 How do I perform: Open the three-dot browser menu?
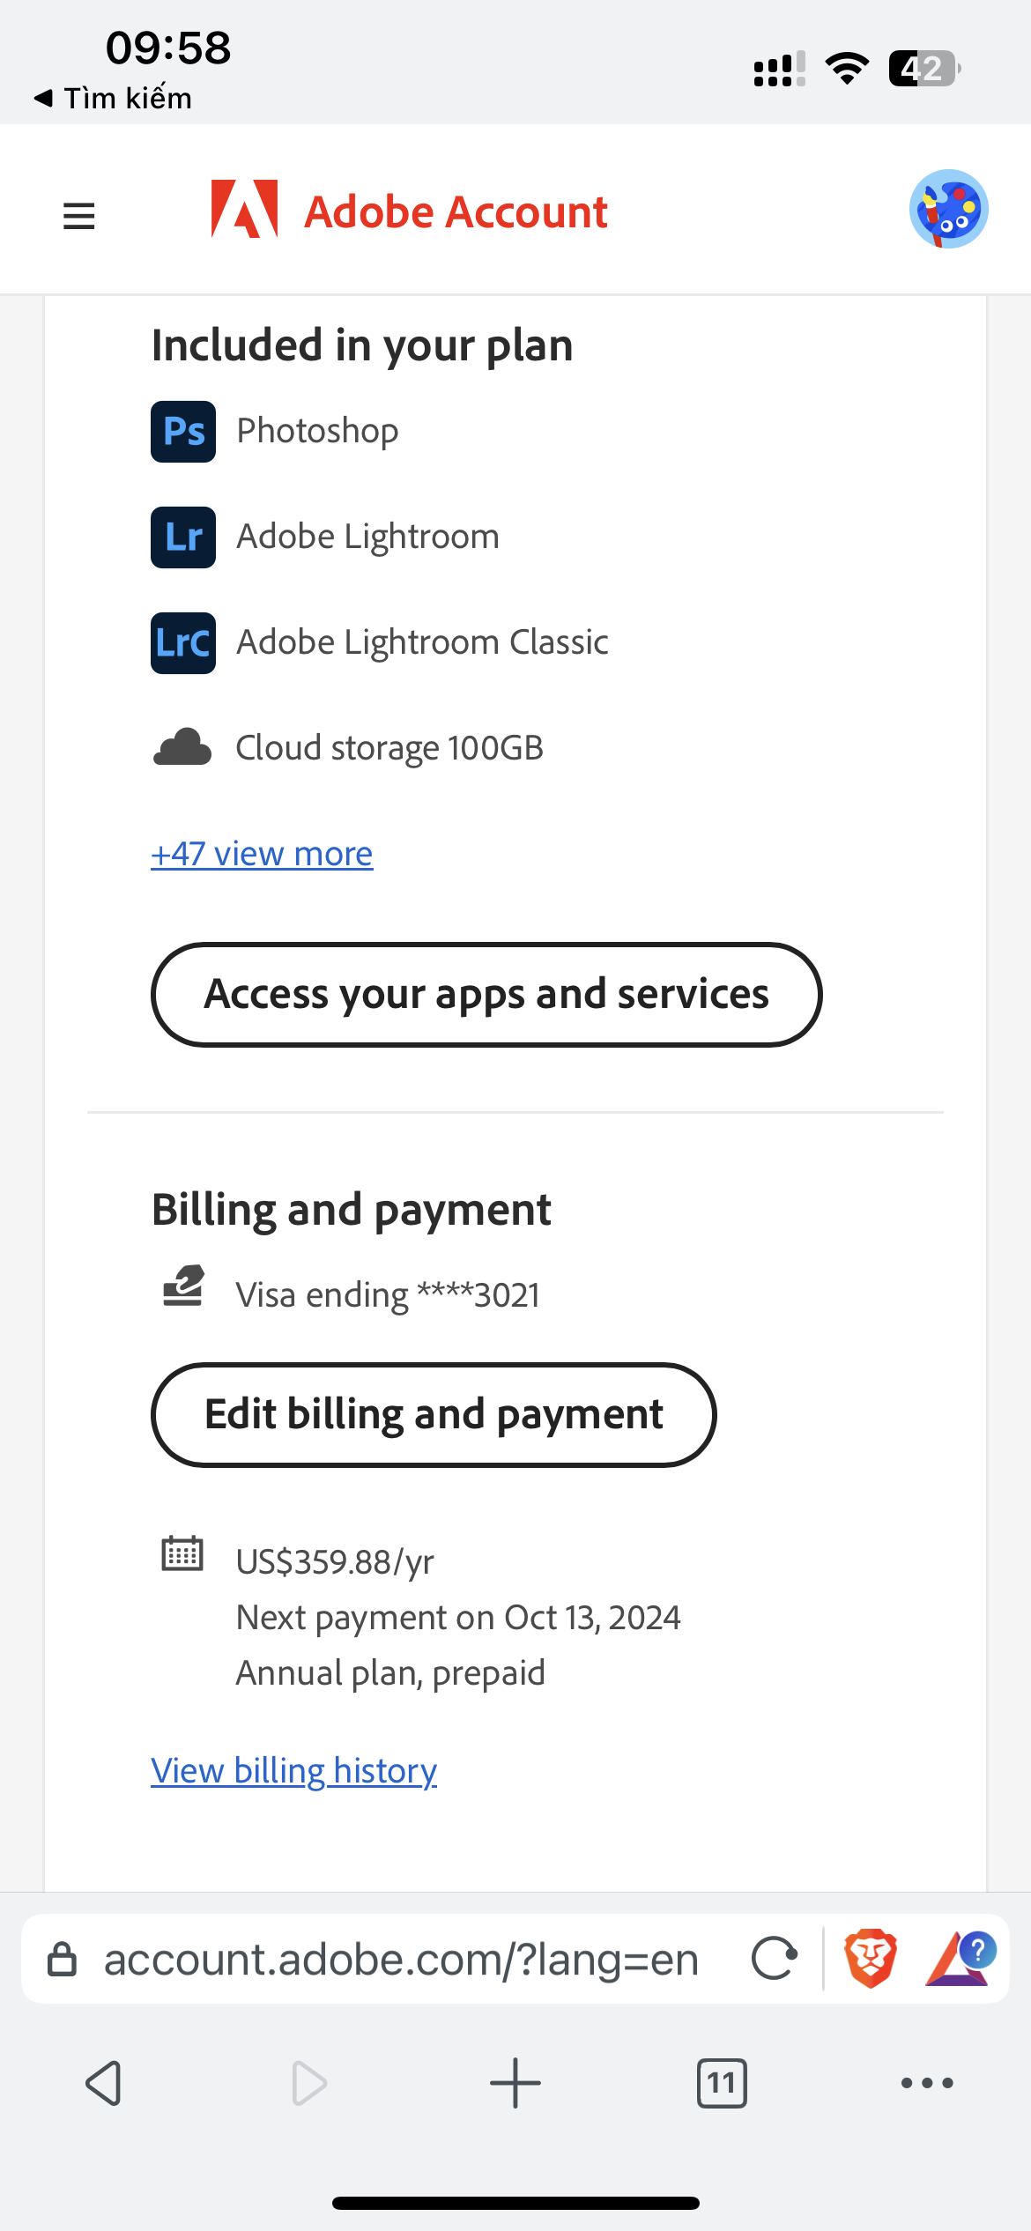927,2084
